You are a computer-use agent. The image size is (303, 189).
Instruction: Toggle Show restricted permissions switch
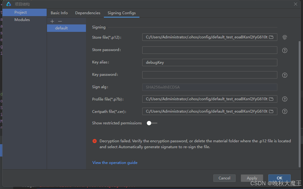(152, 123)
